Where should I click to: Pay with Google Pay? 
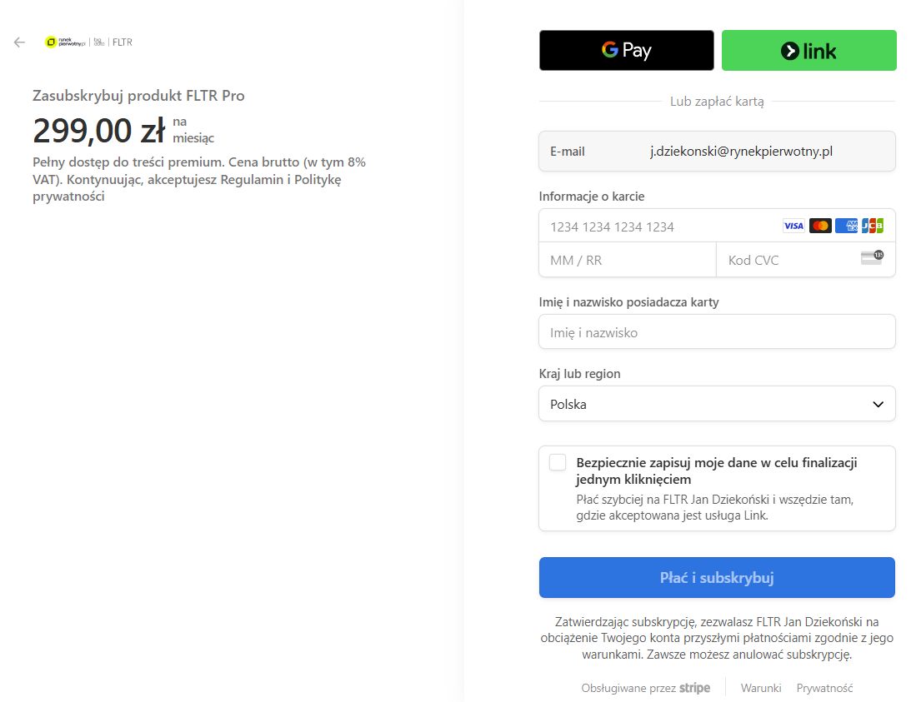[x=627, y=51]
